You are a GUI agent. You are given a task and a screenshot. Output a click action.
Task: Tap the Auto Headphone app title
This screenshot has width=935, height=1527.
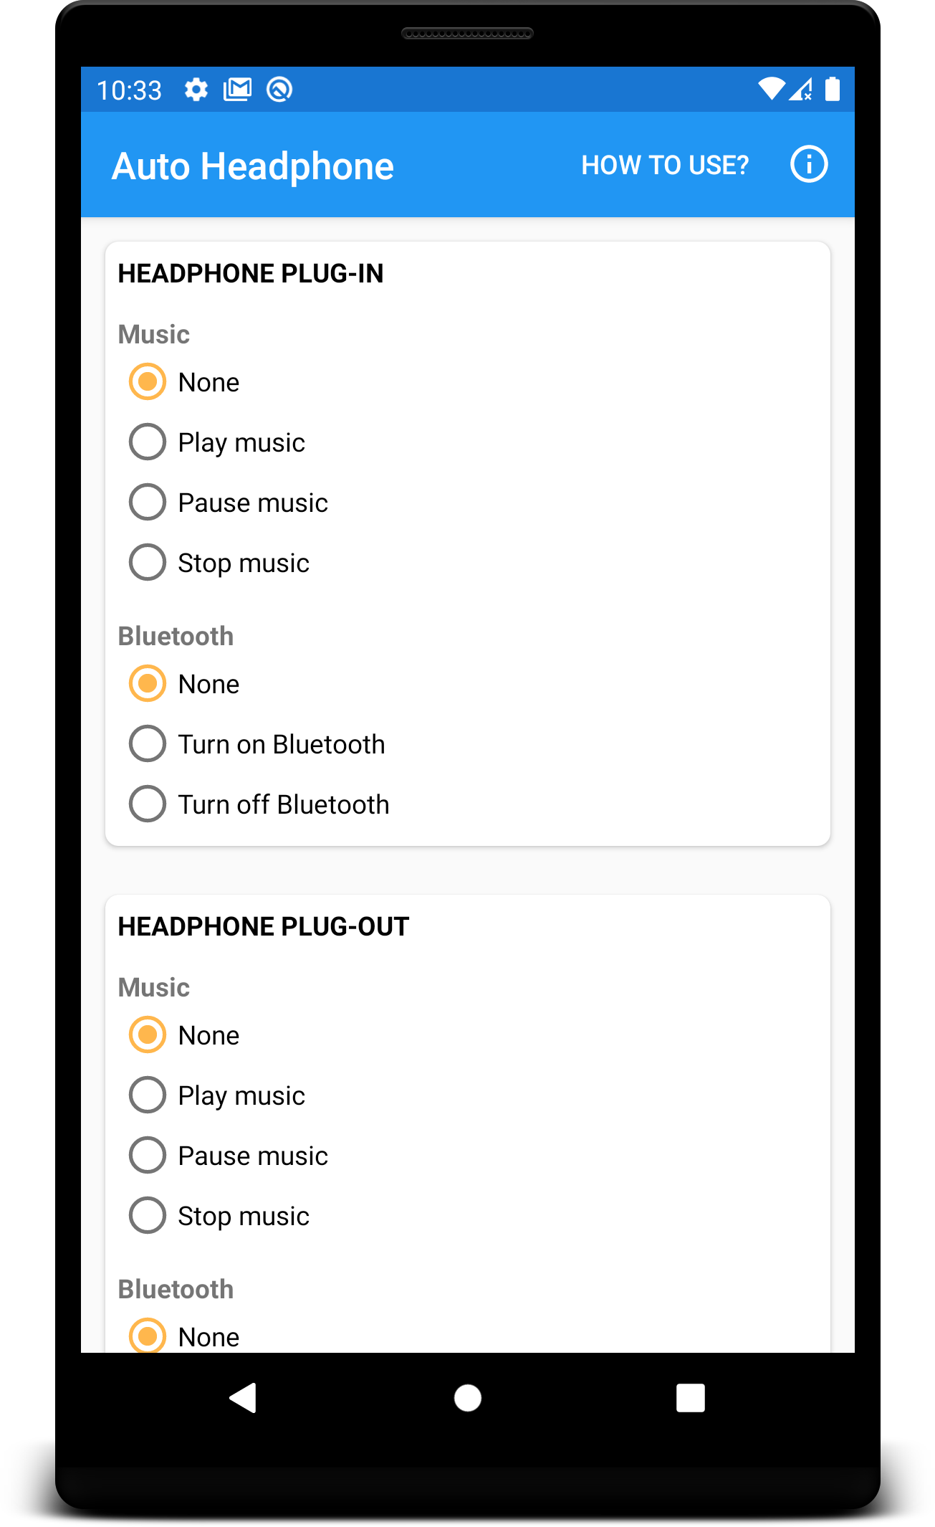[x=253, y=166]
